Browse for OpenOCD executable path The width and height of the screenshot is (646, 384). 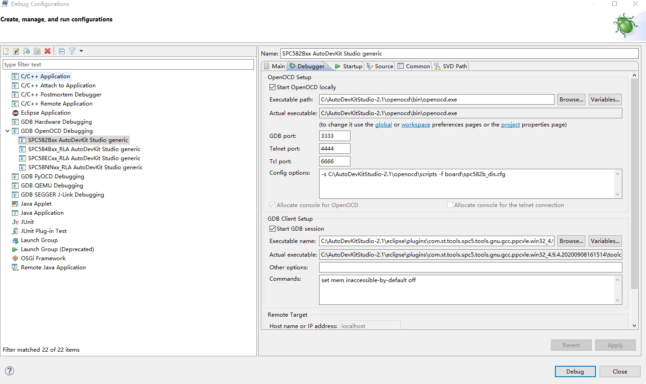571,100
